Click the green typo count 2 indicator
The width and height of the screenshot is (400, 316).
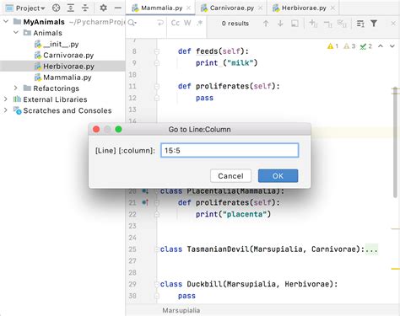click(366, 46)
